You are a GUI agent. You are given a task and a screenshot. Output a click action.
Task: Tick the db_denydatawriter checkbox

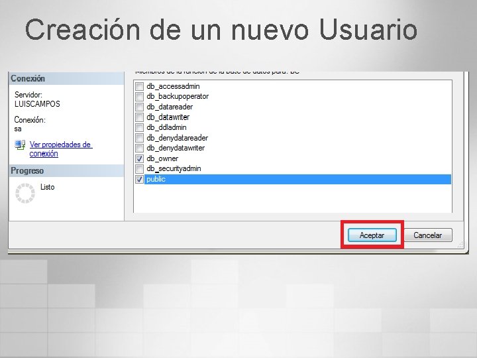[x=139, y=149]
